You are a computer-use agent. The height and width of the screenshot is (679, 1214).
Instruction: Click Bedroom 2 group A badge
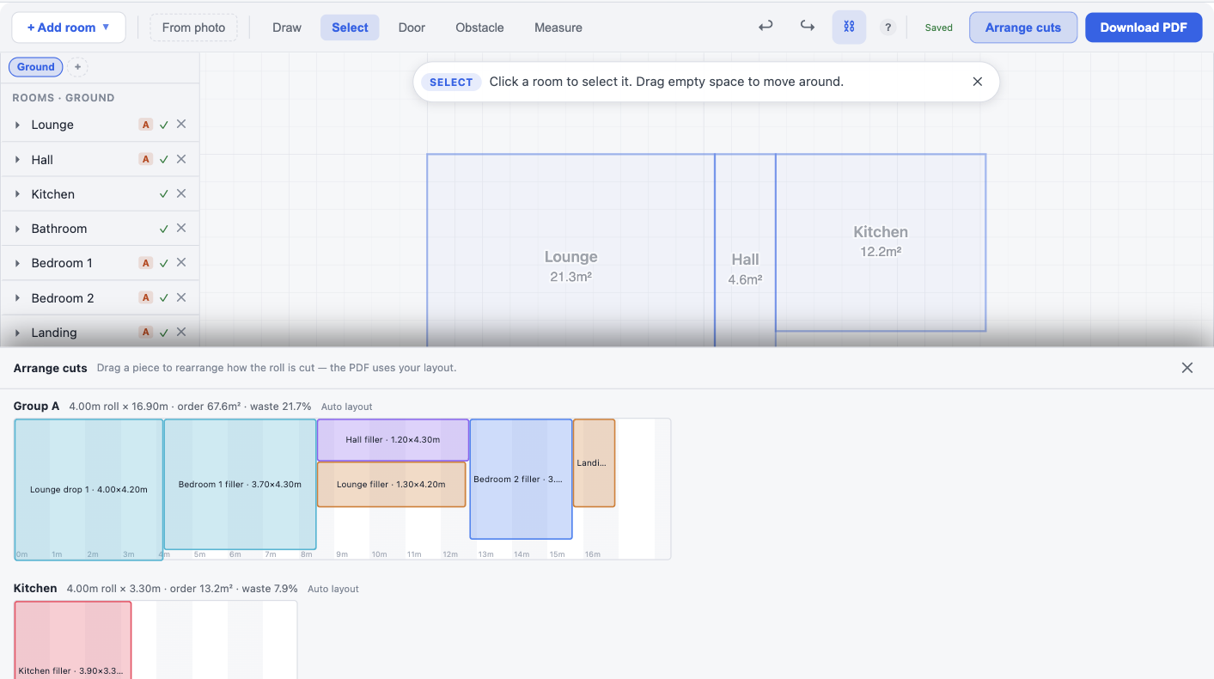pos(145,297)
